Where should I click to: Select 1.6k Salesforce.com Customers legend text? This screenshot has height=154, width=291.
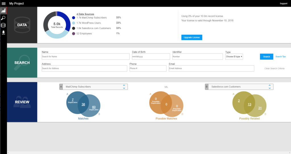pos(93,28)
